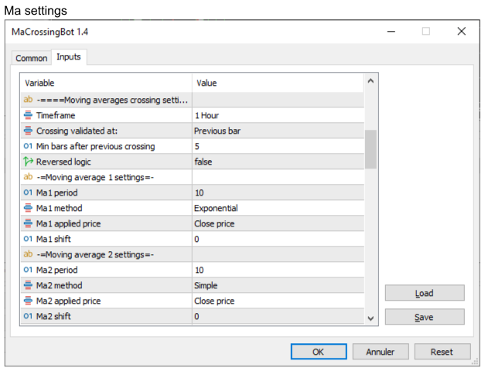This screenshot has height=371, width=495.
Task: Click the Reversed logic boolean icon
Action: 28,162
